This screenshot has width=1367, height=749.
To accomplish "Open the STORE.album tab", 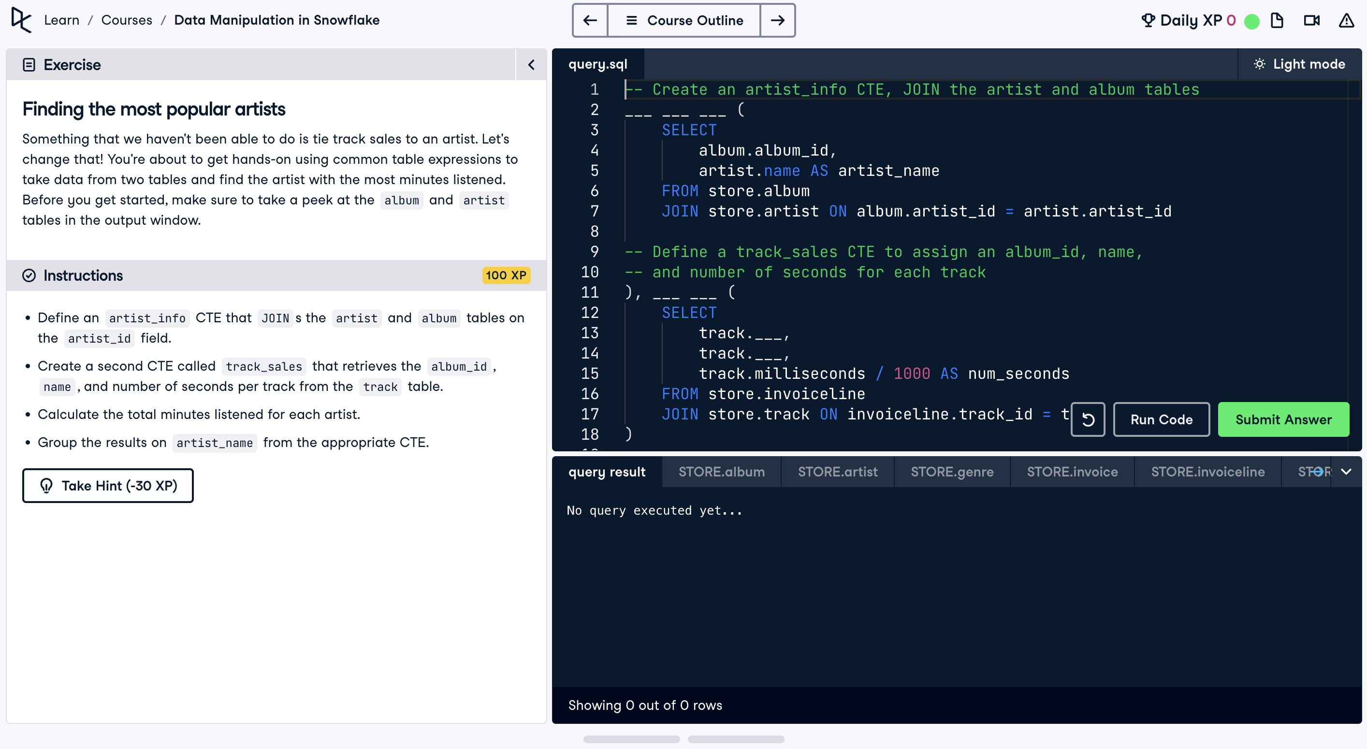I will [x=721, y=472].
